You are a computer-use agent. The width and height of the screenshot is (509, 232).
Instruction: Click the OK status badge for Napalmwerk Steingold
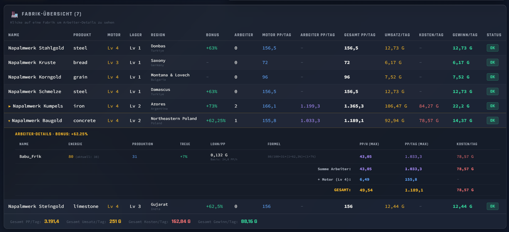coord(492,207)
